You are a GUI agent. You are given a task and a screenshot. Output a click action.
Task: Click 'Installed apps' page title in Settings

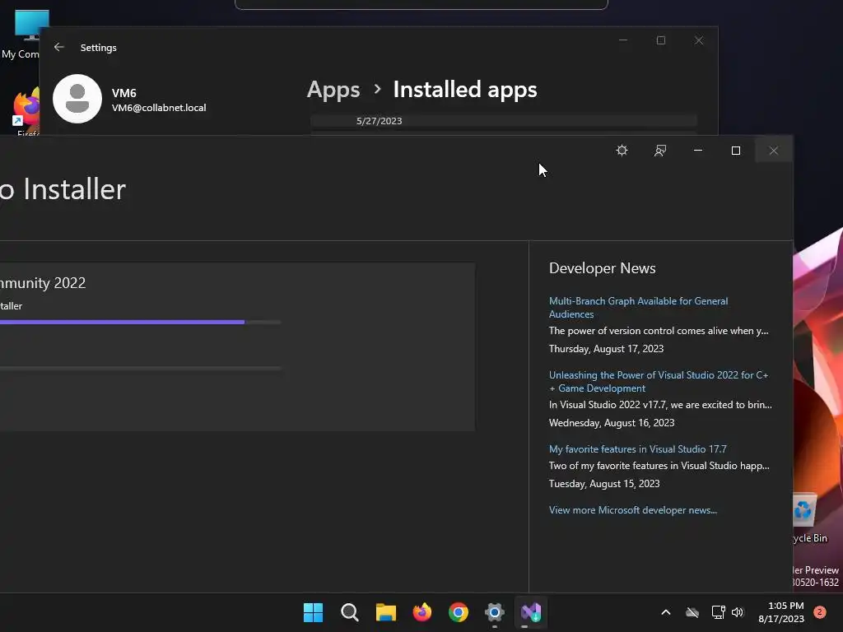point(465,89)
